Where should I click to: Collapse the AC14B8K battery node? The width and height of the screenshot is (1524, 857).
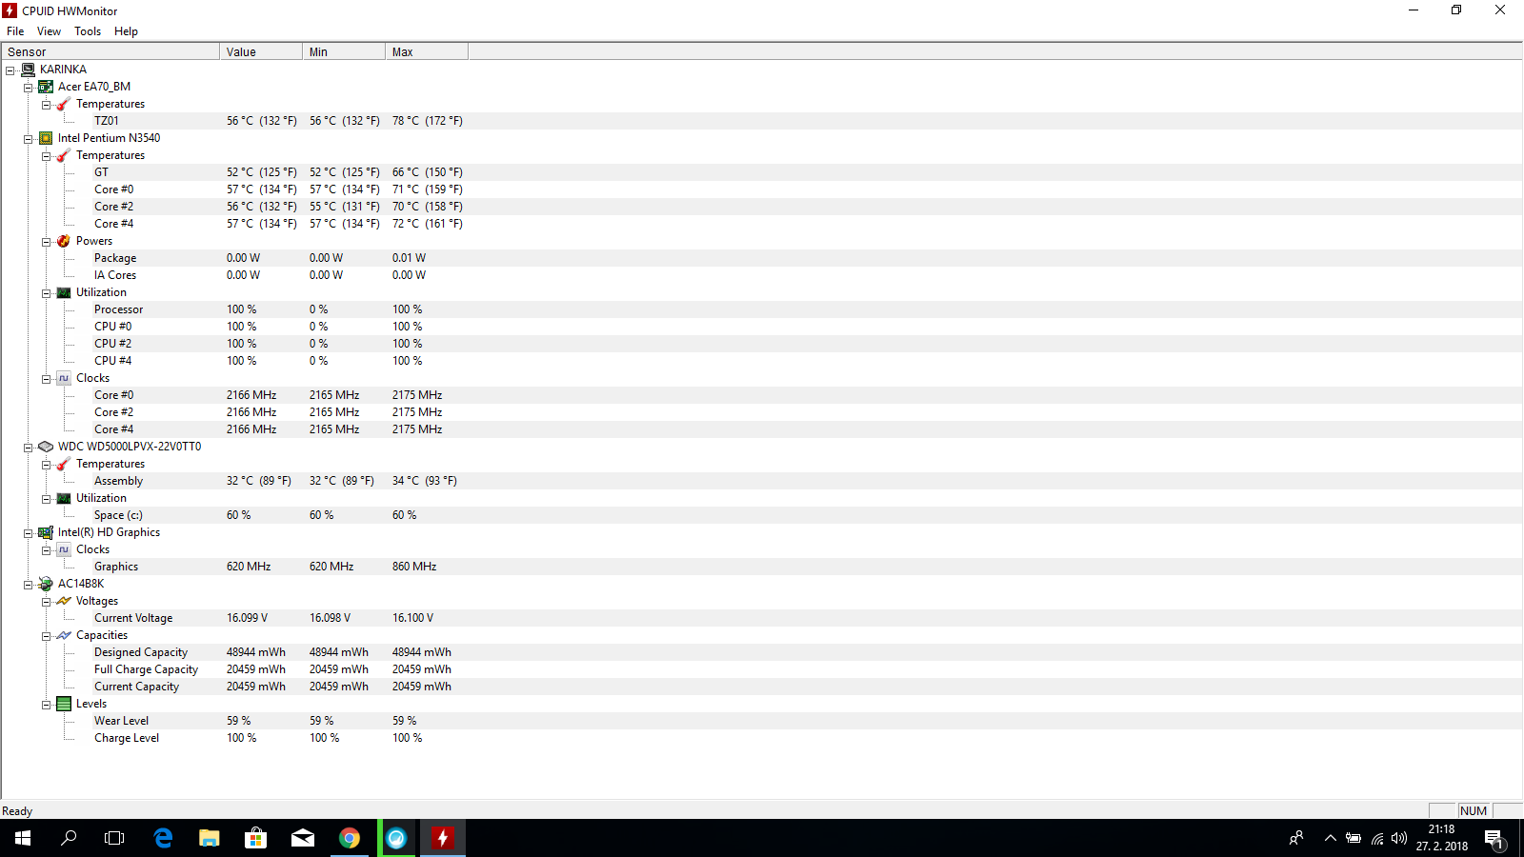29,585
